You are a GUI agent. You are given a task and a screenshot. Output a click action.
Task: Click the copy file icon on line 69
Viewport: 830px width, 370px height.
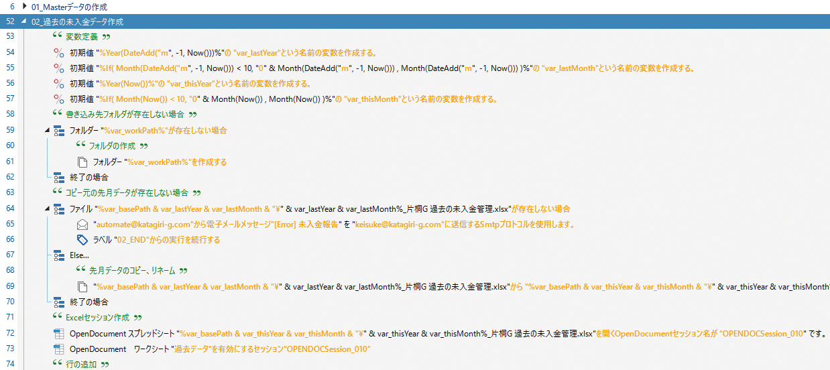83,287
